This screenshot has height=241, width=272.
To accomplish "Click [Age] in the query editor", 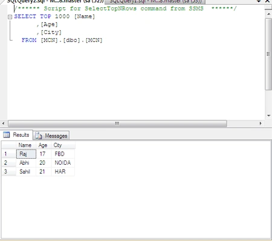I will (x=49, y=24).
